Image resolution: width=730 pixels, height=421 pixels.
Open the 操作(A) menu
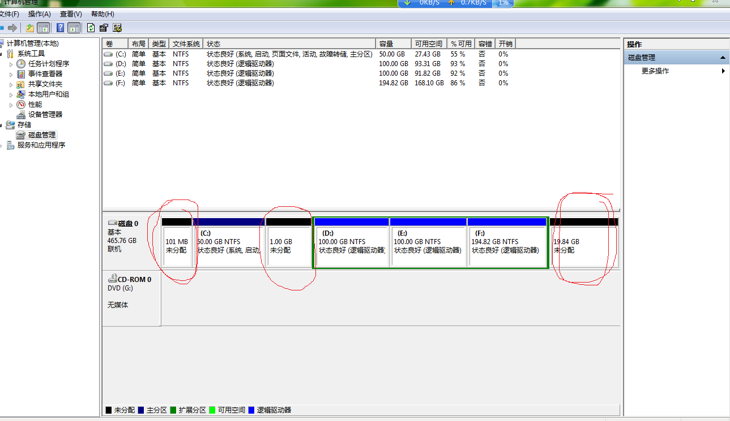(x=39, y=14)
